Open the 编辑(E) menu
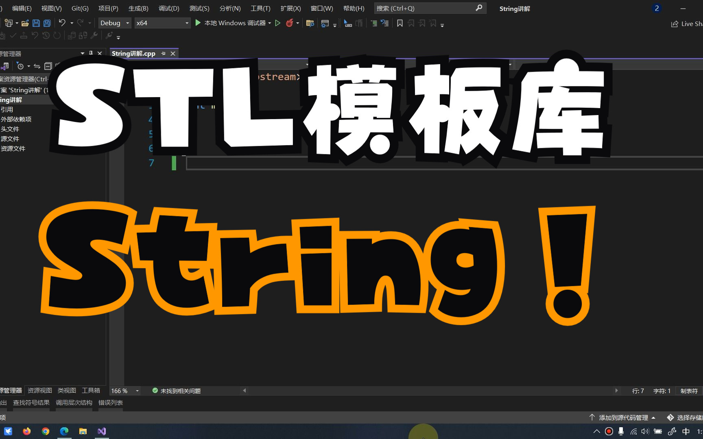The image size is (703, 439). pos(22,8)
